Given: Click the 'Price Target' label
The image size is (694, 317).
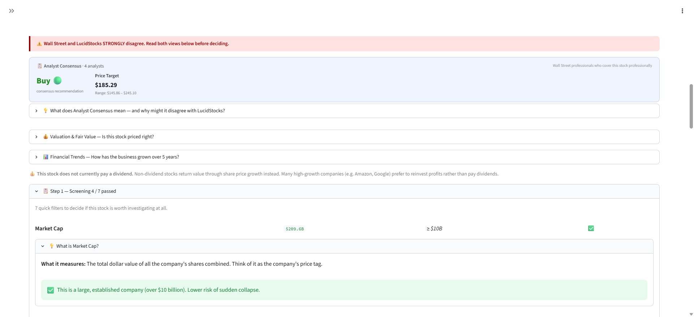Looking at the screenshot, I should pyautogui.click(x=107, y=76).
